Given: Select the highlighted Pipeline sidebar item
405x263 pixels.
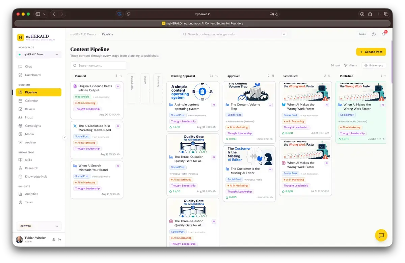Looking at the screenshot, I should point(38,92).
